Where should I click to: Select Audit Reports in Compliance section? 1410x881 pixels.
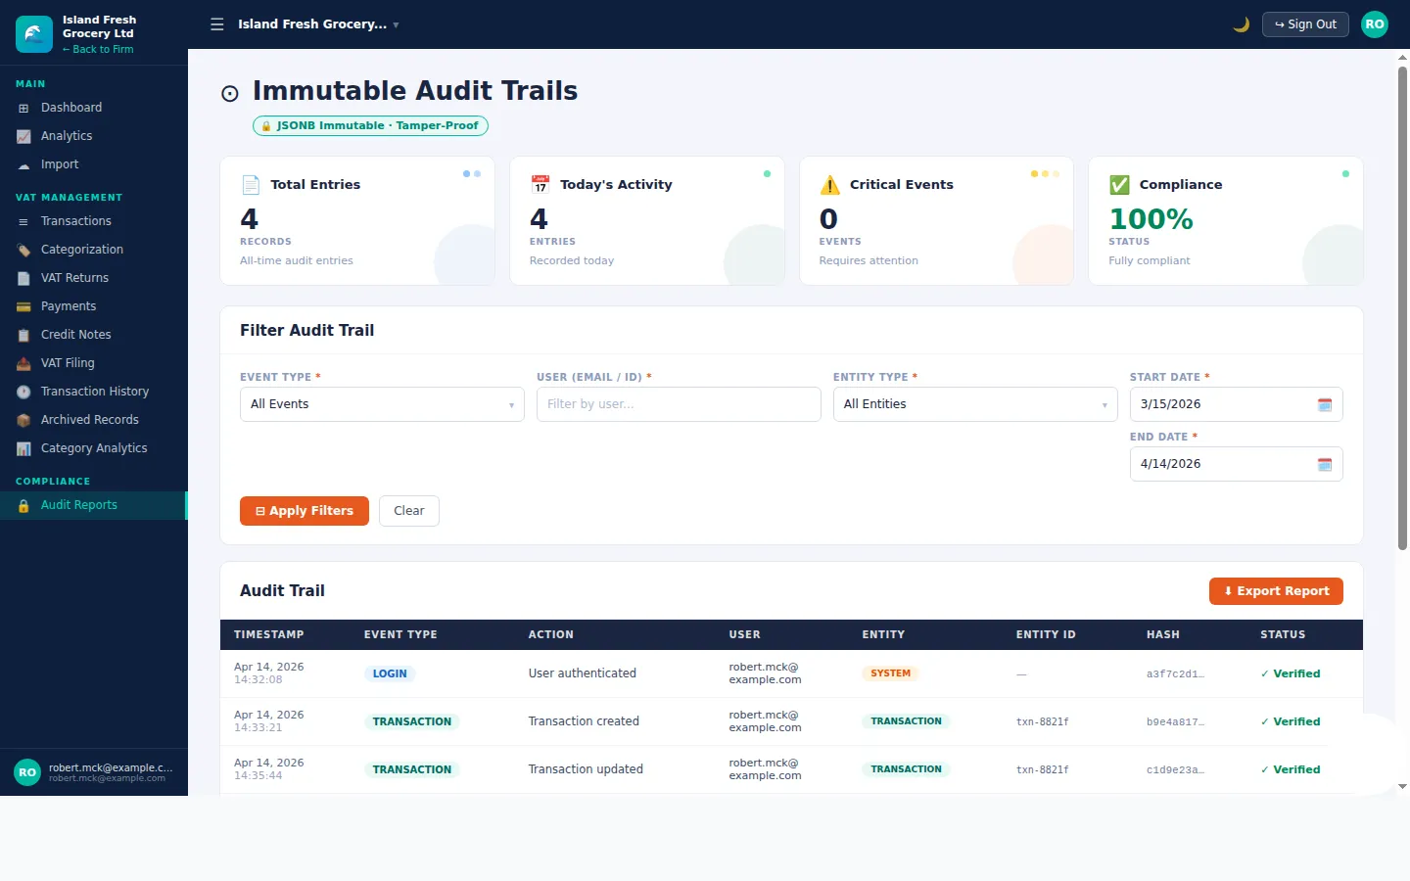click(x=94, y=505)
